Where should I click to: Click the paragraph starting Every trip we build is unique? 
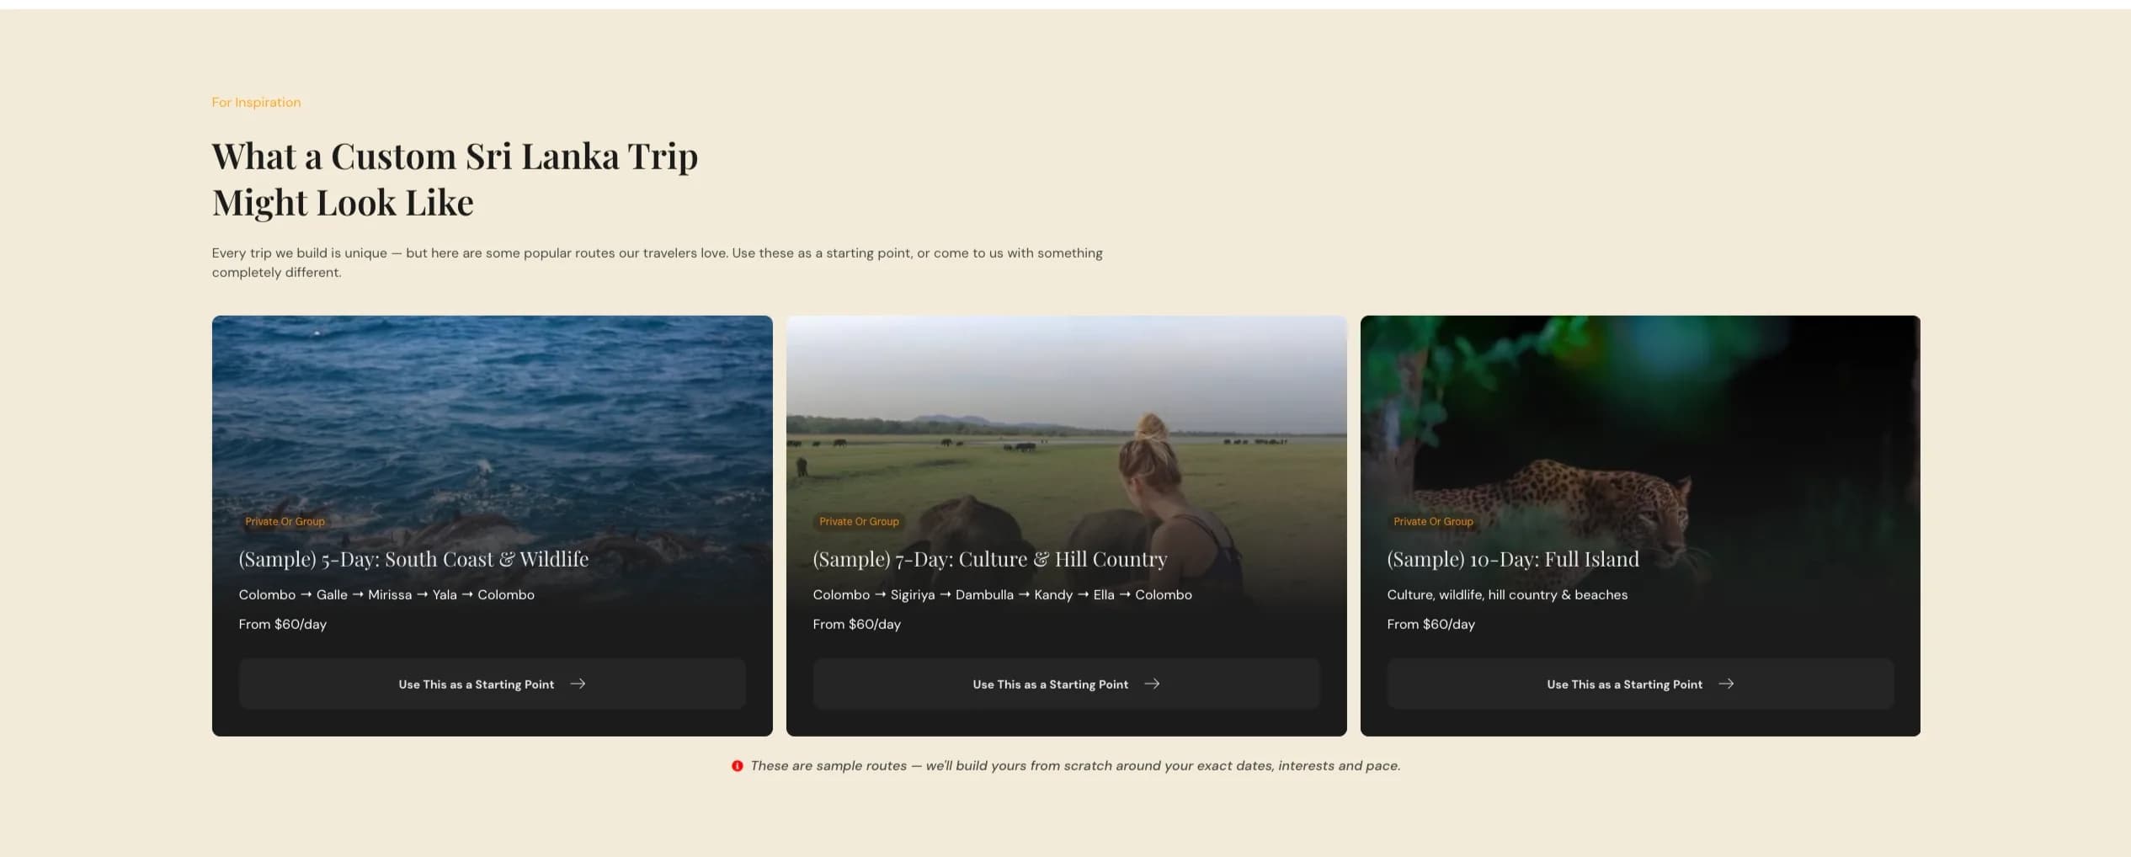click(657, 263)
